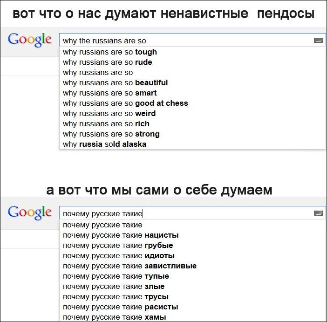The width and height of the screenshot is (327, 322).
Task: Click the Google logo beside the Russian search
Action: pyautogui.click(x=30, y=212)
